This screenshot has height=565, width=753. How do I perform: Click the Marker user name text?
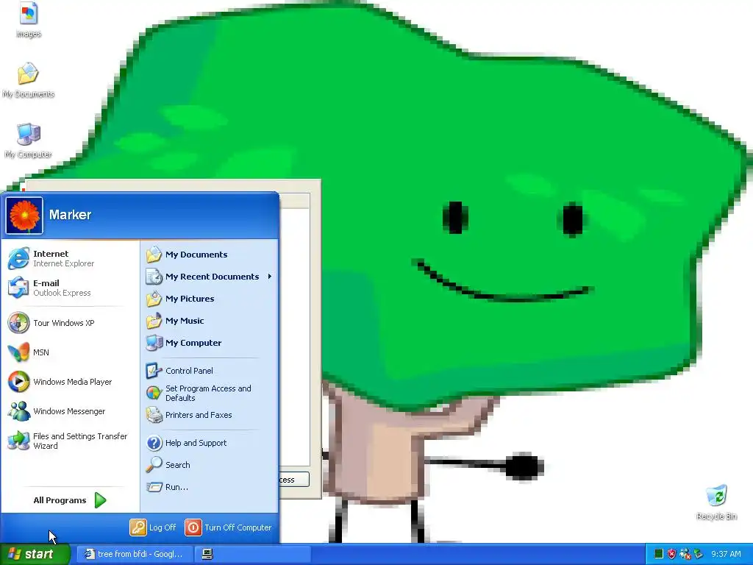[x=70, y=215]
